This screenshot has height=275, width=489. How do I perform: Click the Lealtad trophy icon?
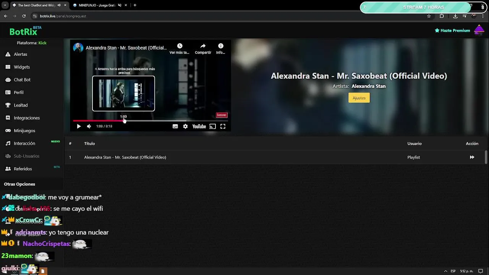click(8, 105)
